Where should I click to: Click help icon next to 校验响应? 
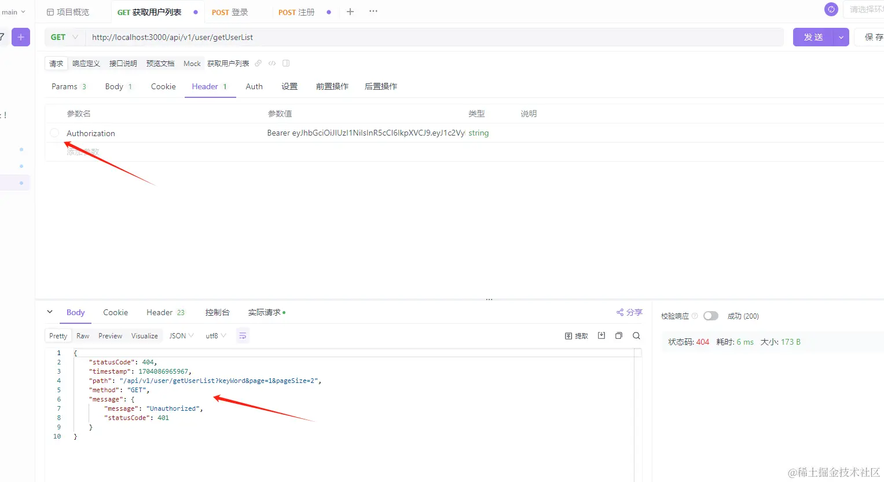click(x=695, y=316)
